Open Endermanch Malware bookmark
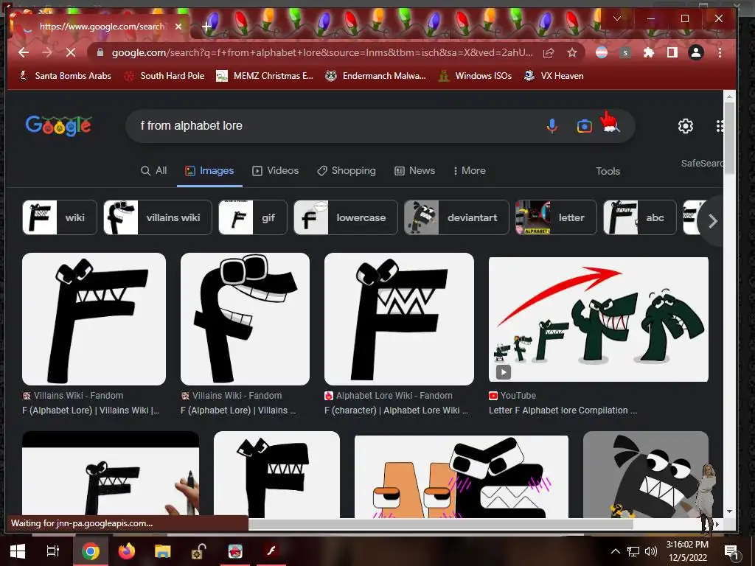 tap(375, 76)
